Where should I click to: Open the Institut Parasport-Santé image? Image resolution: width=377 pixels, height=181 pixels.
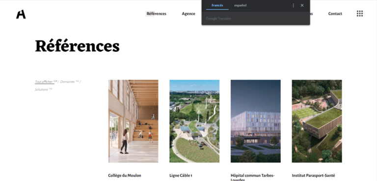[317, 121]
